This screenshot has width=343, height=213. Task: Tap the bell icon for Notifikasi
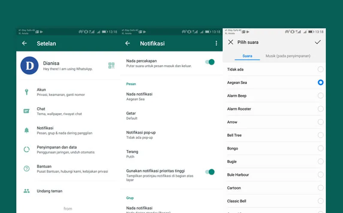27,130
